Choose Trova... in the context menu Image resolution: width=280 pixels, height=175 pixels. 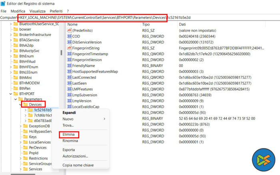[x=68, y=125]
